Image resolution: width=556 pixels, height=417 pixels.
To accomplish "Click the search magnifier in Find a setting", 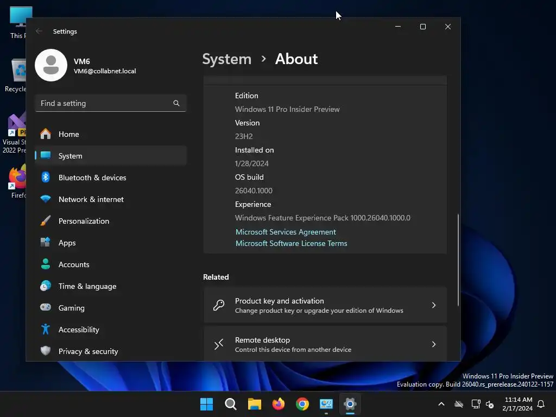I will click(x=176, y=103).
